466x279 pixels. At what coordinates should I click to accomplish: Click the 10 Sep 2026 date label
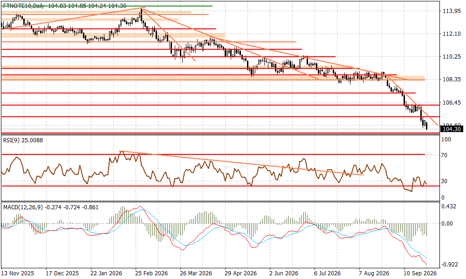(420, 273)
